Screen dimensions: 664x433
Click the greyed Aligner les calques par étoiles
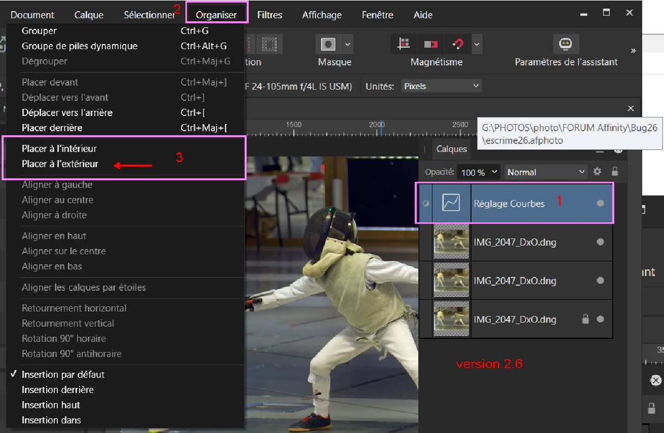tap(124, 287)
